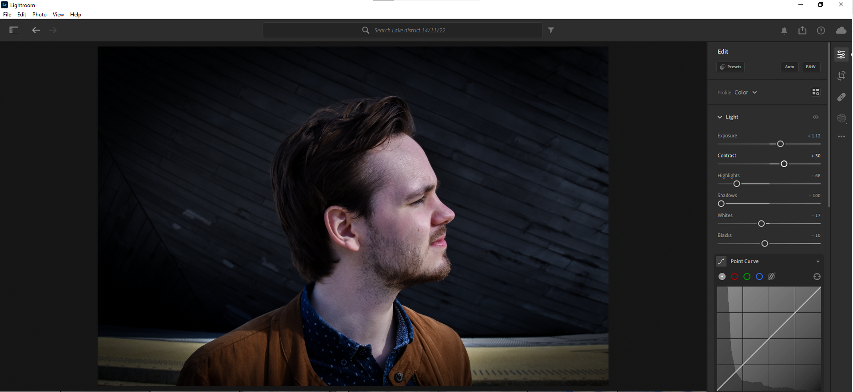Viewport: 853px width, 392px height.
Task: Check cloud sync status
Action: click(x=841, y=30)
